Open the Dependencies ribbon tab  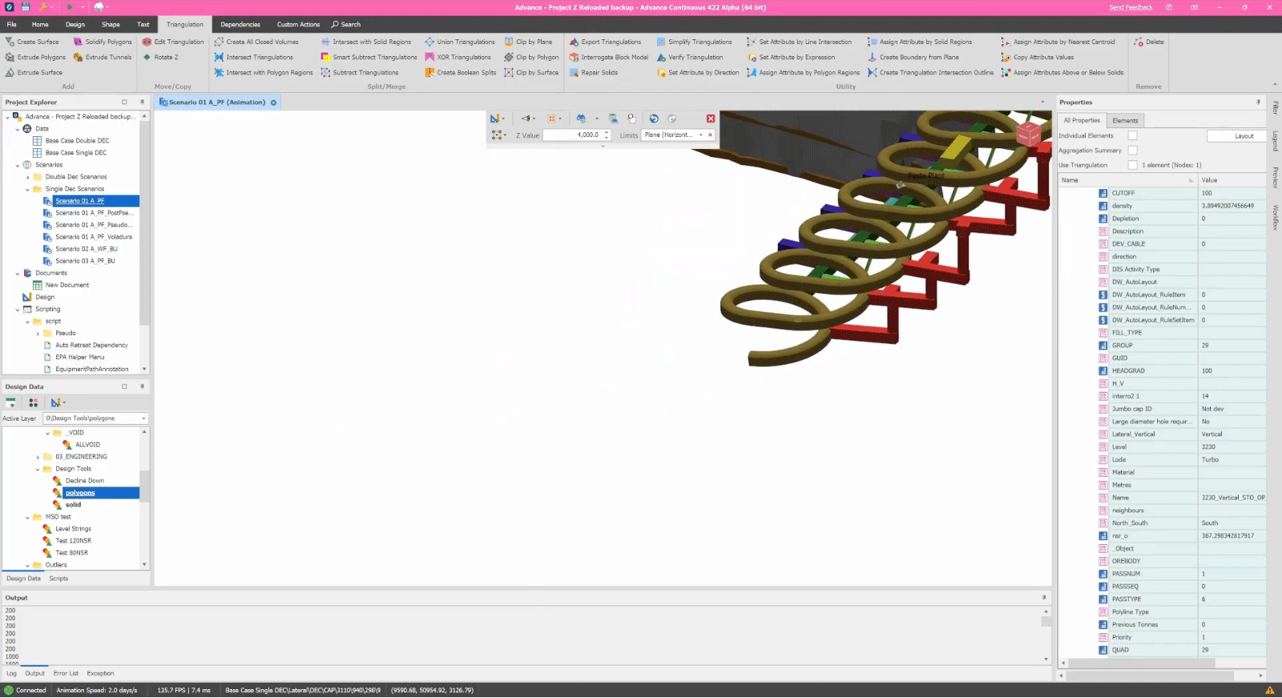click(240, 24)
